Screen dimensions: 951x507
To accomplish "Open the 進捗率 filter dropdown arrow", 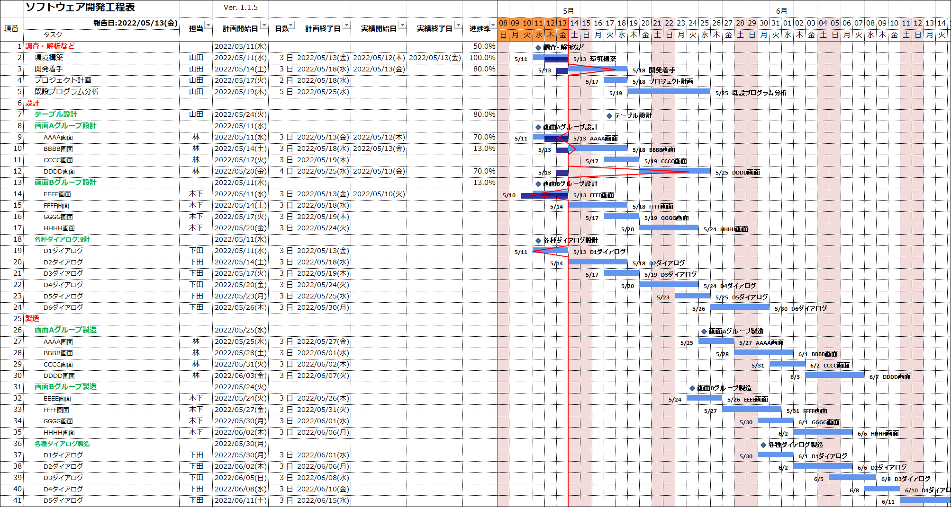I will coord(492,25).
